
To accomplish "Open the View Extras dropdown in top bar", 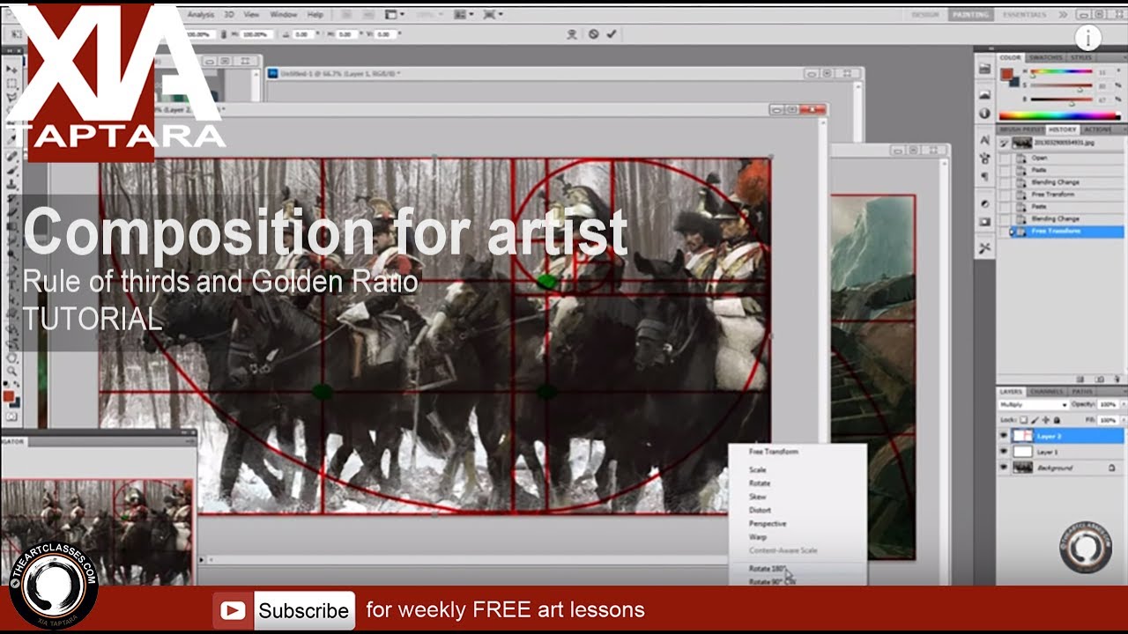I will click(395, 14).
